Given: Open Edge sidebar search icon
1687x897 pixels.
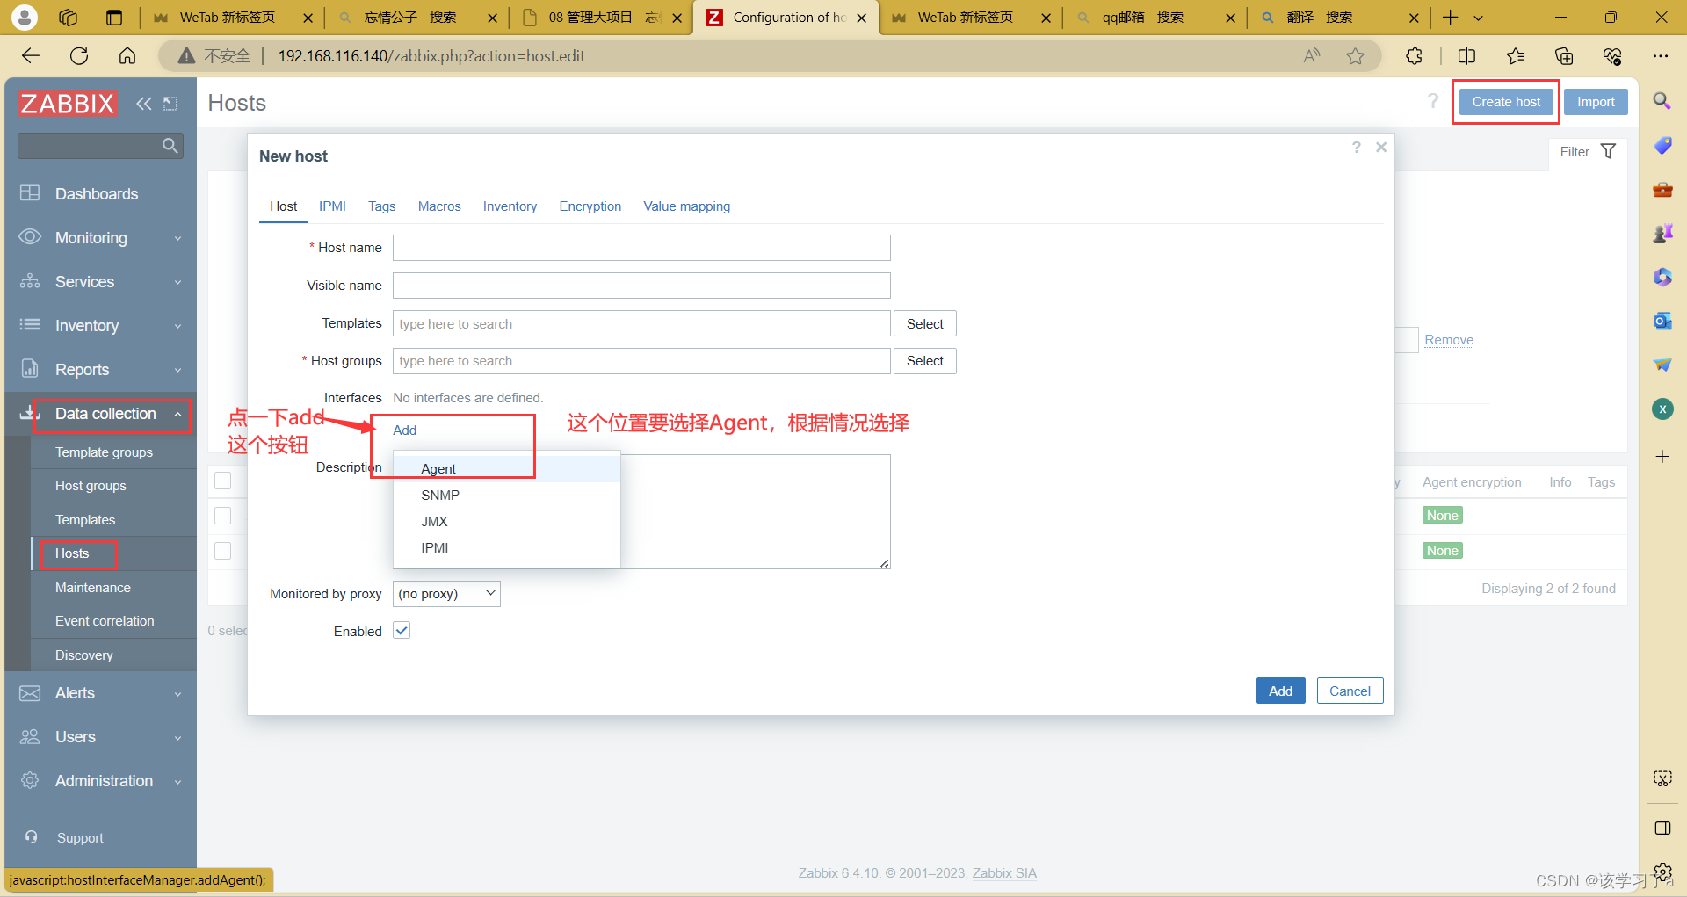Looking at the screenshot, I should click(1662, 101).
